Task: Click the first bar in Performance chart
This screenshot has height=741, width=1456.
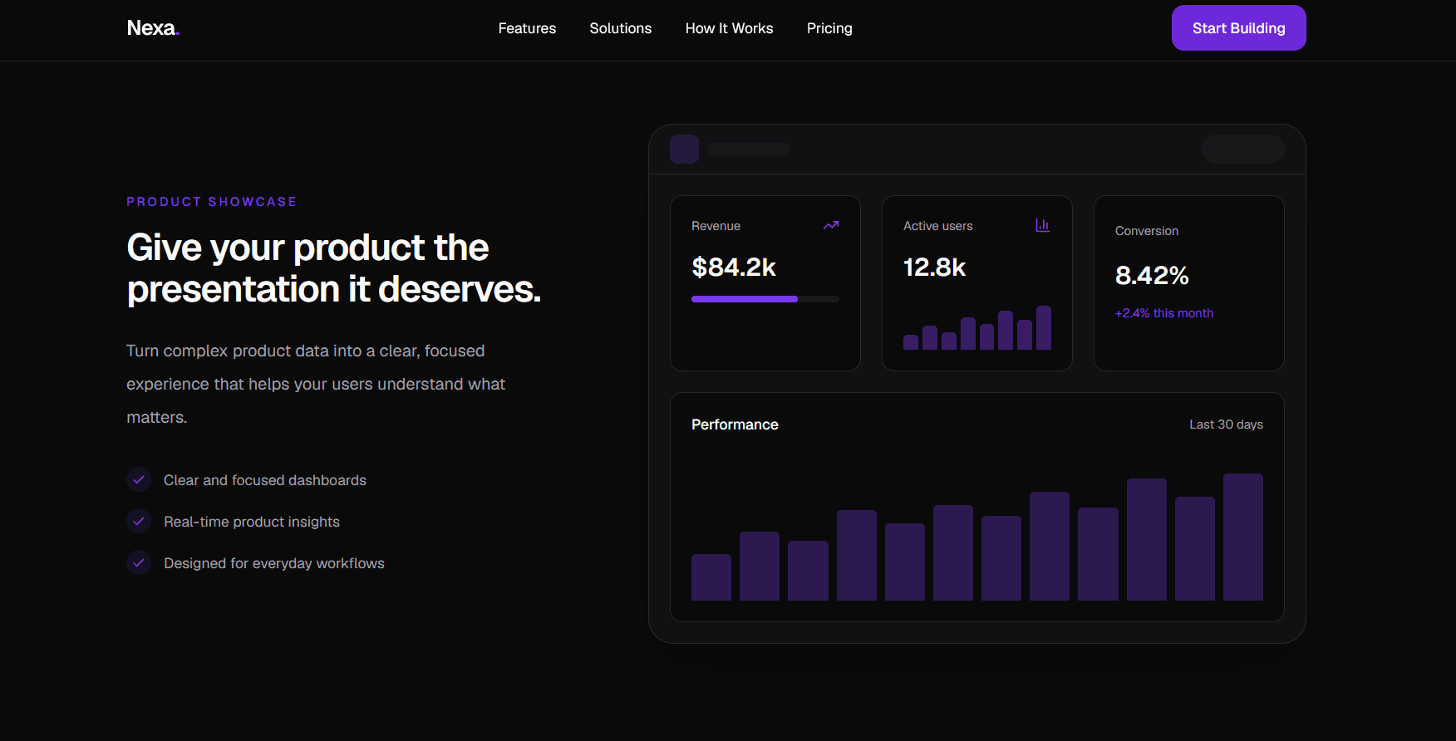Action: tap(711, 577)
